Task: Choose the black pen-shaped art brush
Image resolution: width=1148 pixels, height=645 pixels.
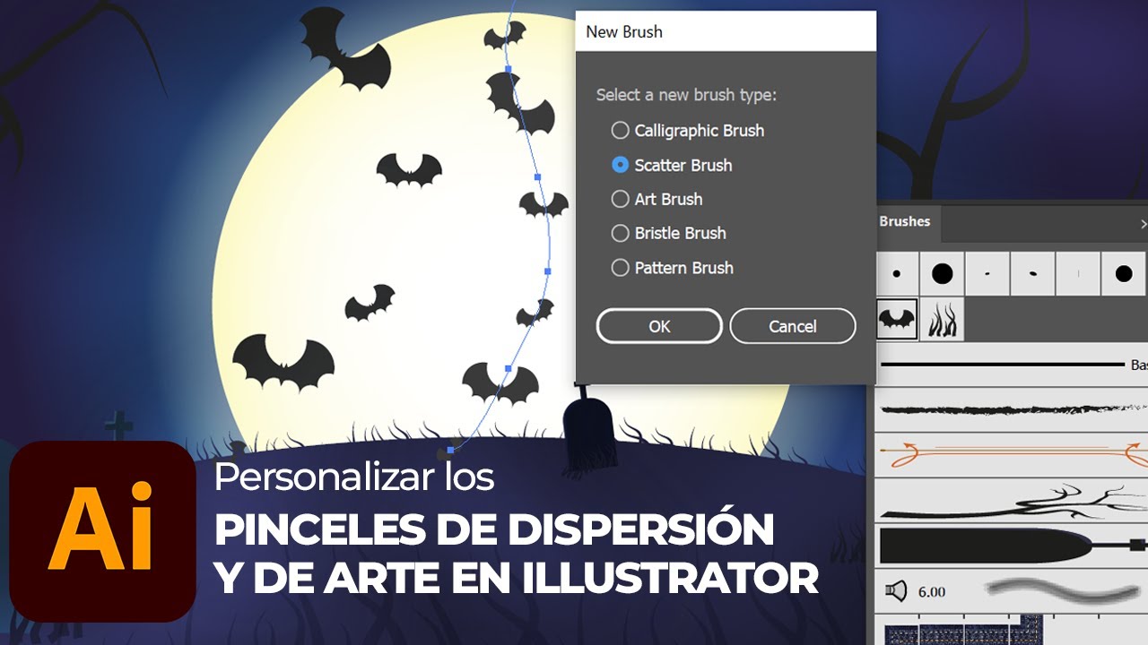Action: 1011,546
